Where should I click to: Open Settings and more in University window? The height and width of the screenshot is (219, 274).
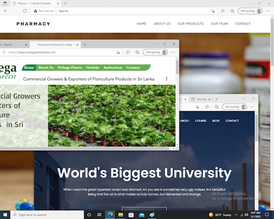[252, 107]
